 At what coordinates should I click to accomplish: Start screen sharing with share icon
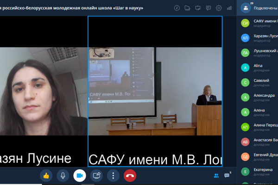pyautogui.click(x=97, y=175)
